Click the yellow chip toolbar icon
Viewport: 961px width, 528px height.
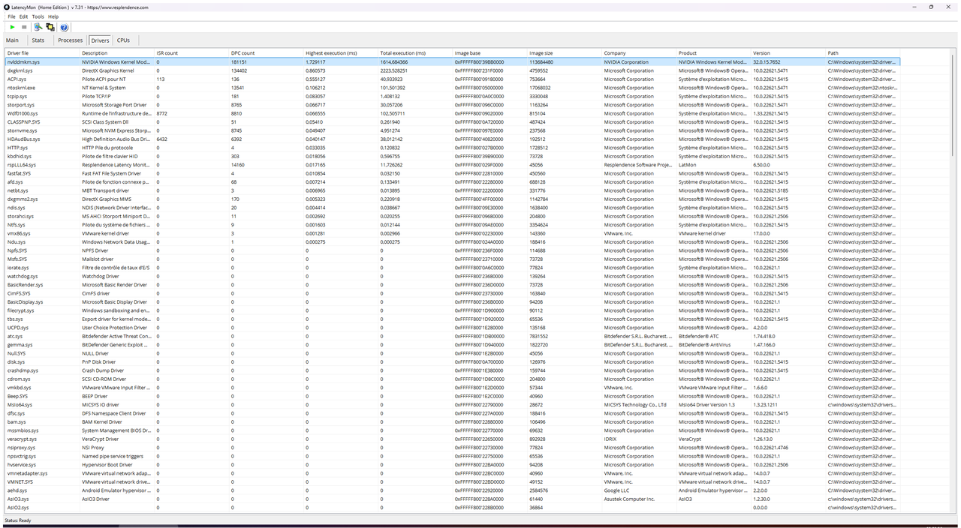point(50,27)
